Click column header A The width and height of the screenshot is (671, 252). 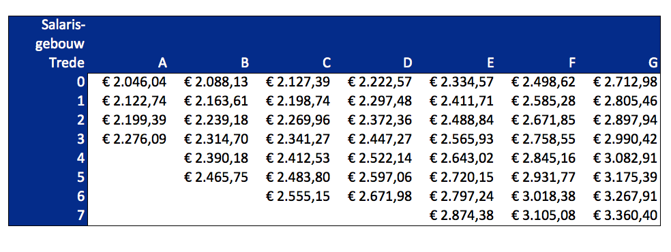coord(162,63)
